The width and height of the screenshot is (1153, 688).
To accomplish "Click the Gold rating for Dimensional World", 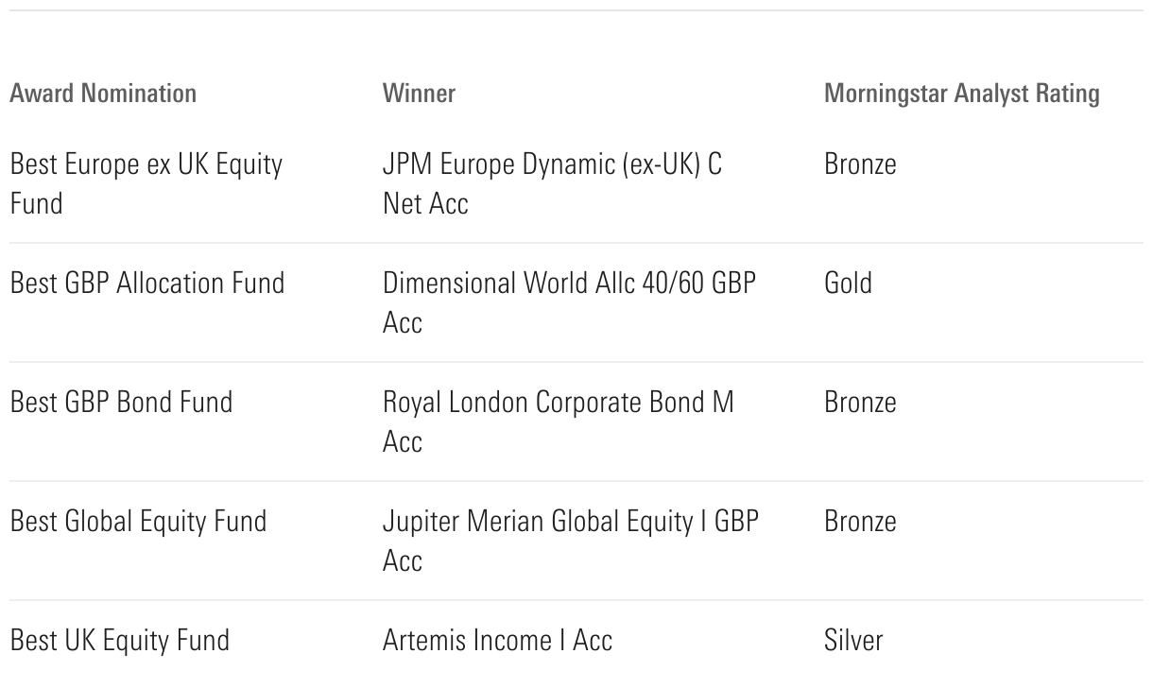I will (x=848, y=283).
